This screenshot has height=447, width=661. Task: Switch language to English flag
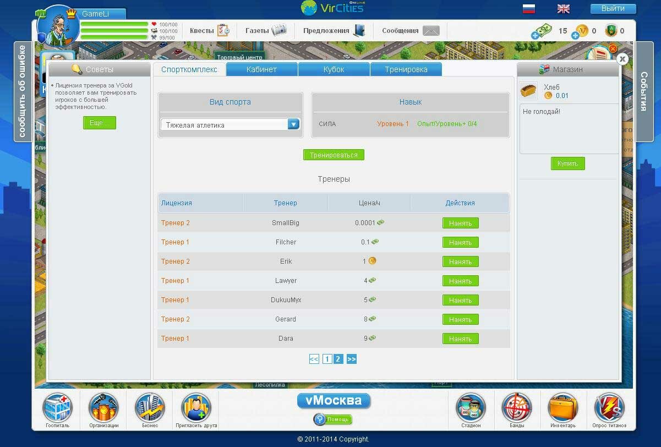pyautogui.click(x=563, y=9)
